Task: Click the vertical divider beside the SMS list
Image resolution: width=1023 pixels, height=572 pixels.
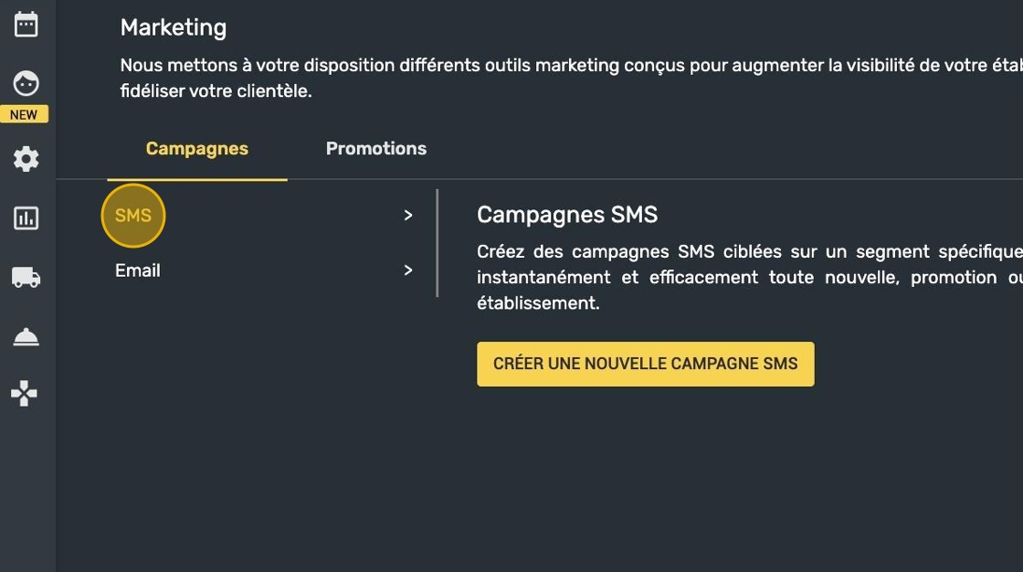Action: click(438, 243)
